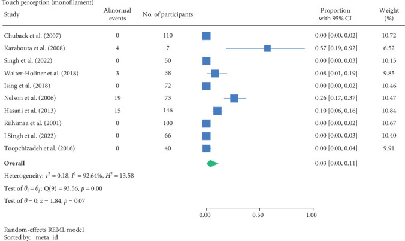Click the blue square for Nelson et al. (2006)
405x241 pixels.
pyautogui.click(x=234, y=99)
